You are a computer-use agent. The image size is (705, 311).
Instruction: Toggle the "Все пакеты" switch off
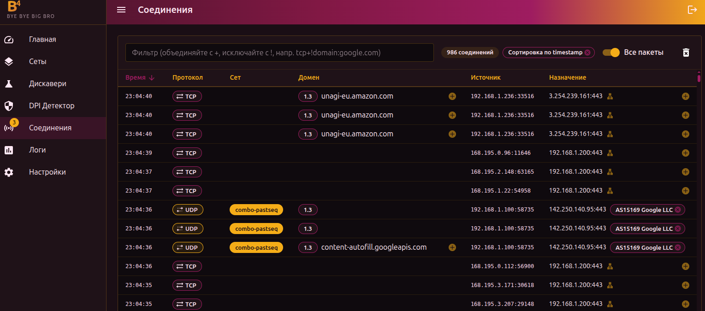(611, 53)
